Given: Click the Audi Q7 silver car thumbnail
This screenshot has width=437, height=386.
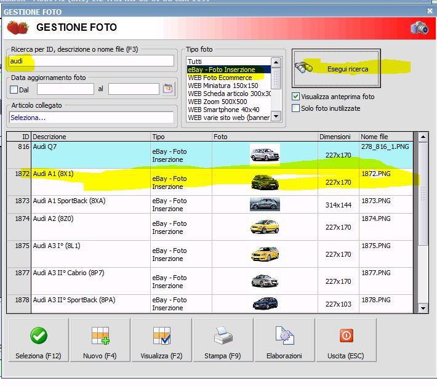Looking at the screenshot, I should click(265, 155).
